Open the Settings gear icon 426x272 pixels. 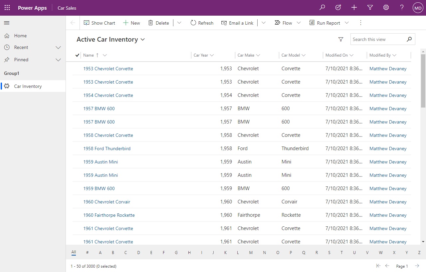coord(386,7)
